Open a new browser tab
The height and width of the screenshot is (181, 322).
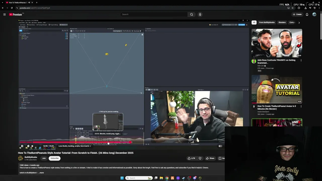pyautogui.click(x=36, y=3)
